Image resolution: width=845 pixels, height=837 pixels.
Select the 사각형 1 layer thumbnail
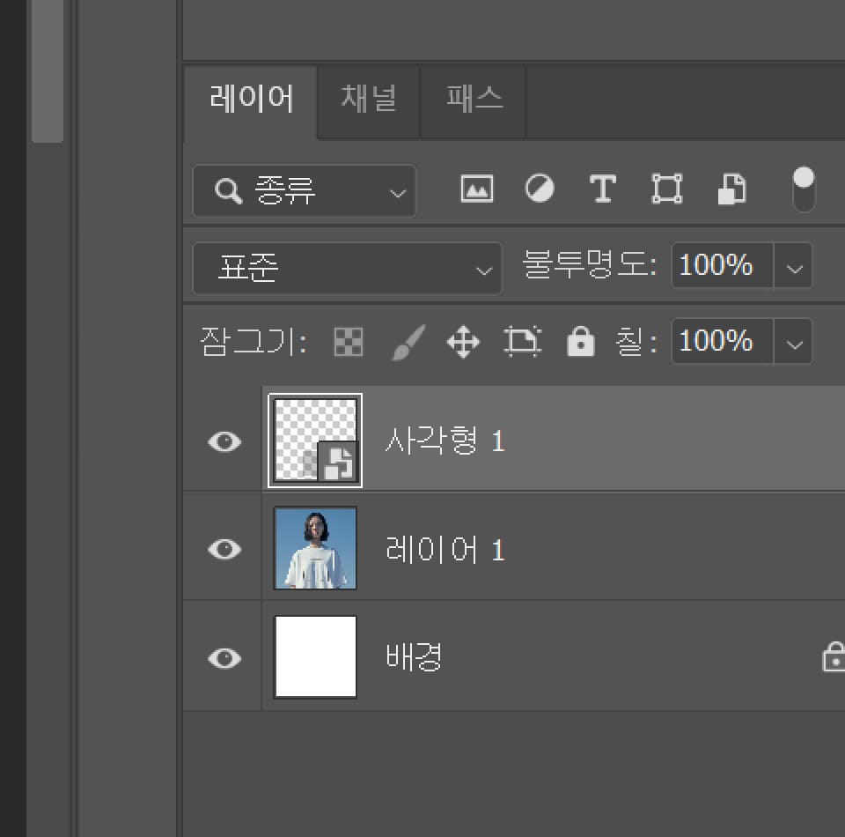(315, 441)
